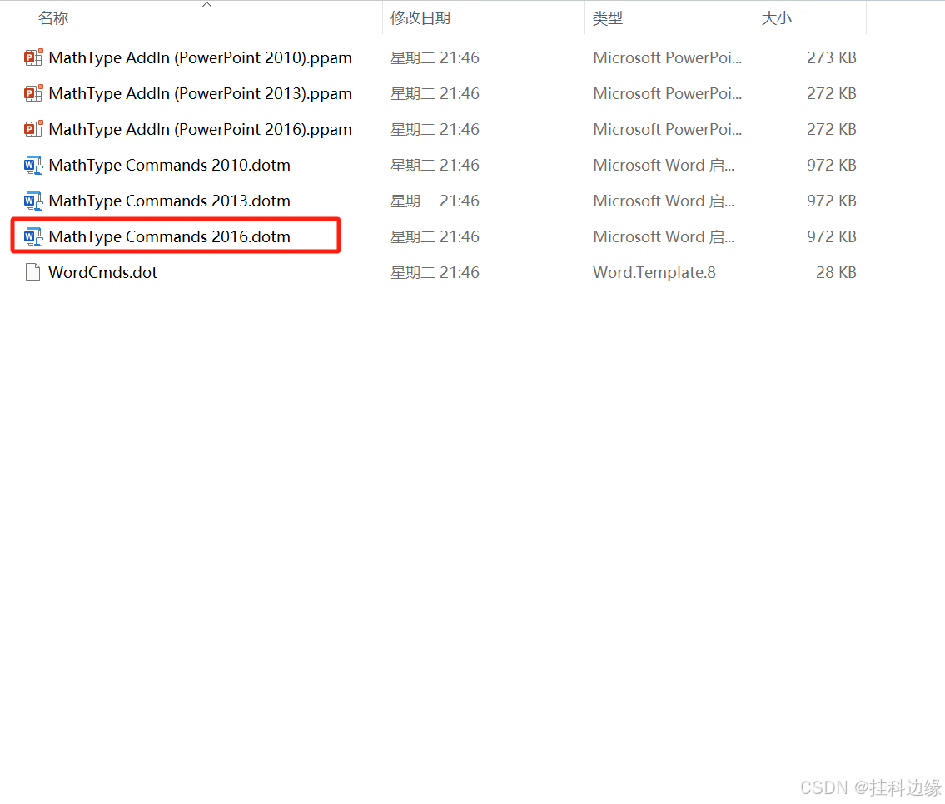Image resolution: width=945 pixels, height=804 pixels.
Task: Click the type cell of Commands 2016.dotm
Action: coord(664,236)
